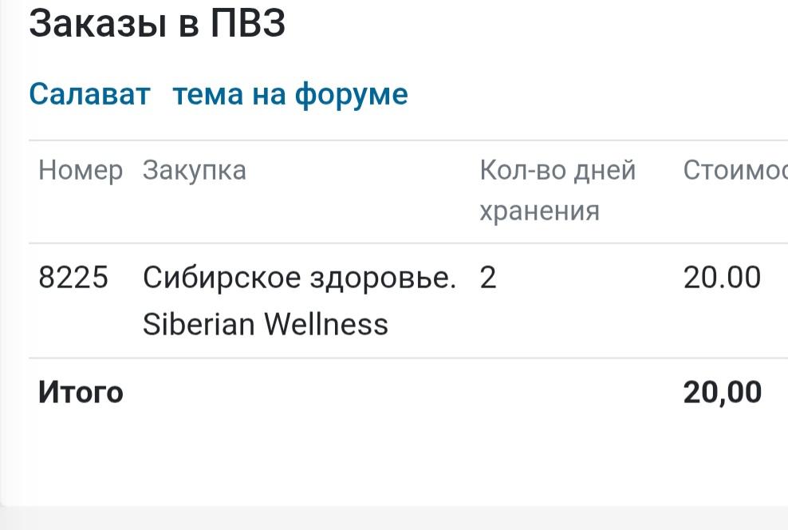Click the Сибирское здоровье purchase name

[x=299, y=278]
